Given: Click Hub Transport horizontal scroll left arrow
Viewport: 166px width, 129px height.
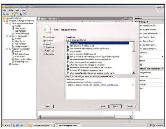Looking at the screenshot, I should (39, 117).
